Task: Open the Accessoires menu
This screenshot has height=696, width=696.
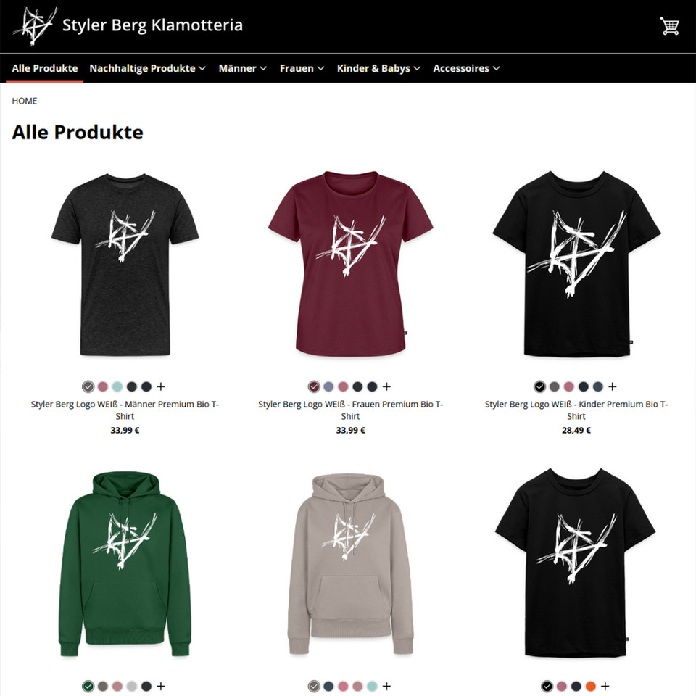Action: coord(466,68)
